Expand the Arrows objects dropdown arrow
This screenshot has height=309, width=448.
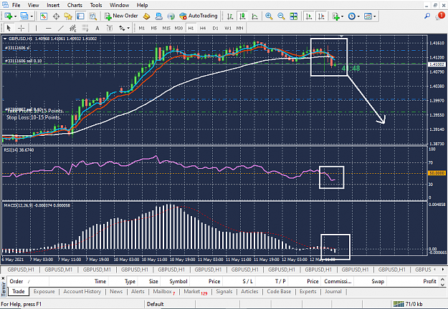tap(128, 28)
